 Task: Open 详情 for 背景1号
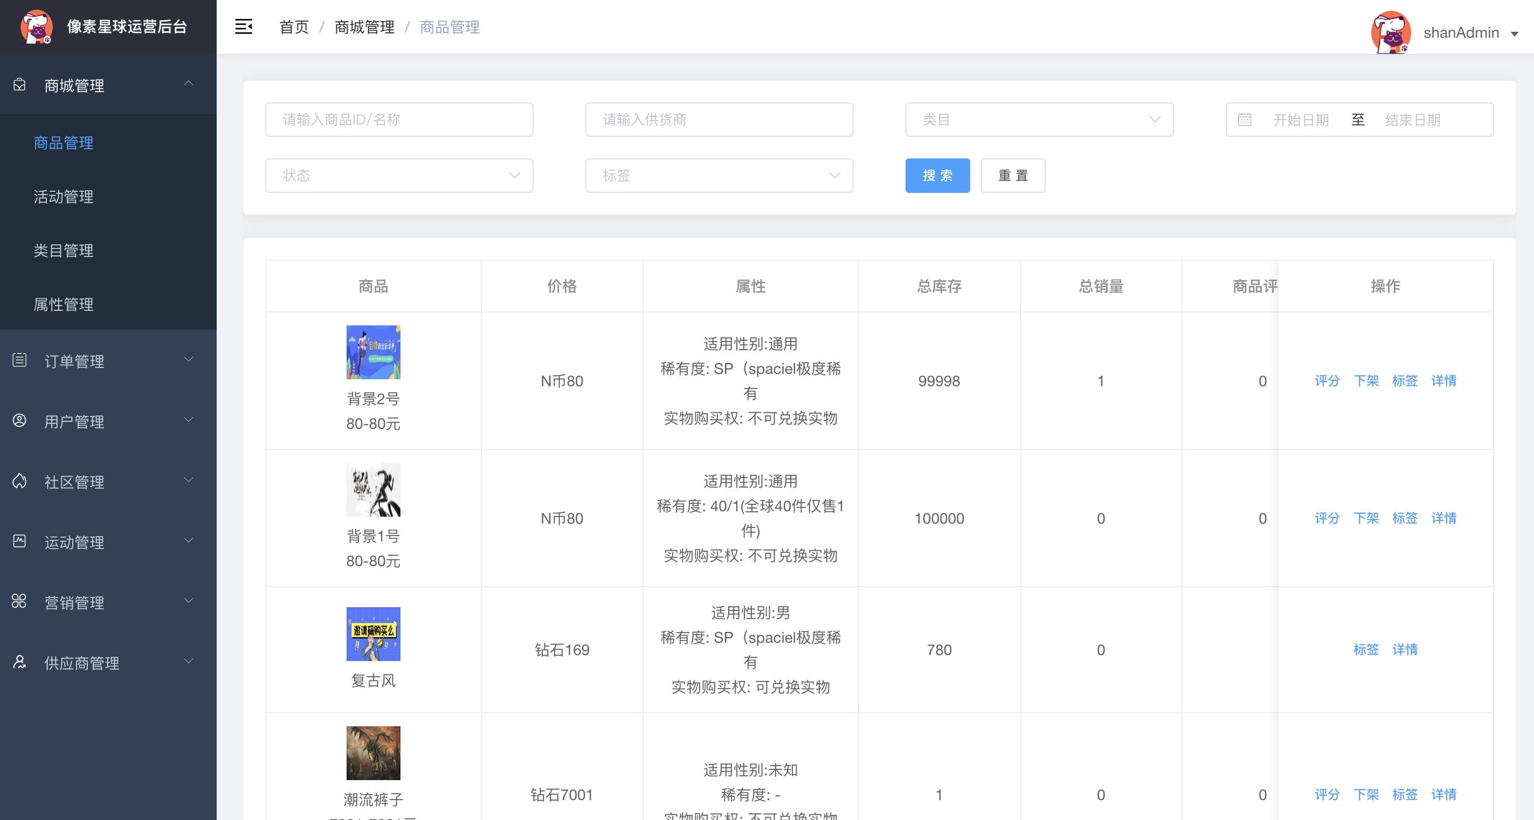[x=1443, y=518]
